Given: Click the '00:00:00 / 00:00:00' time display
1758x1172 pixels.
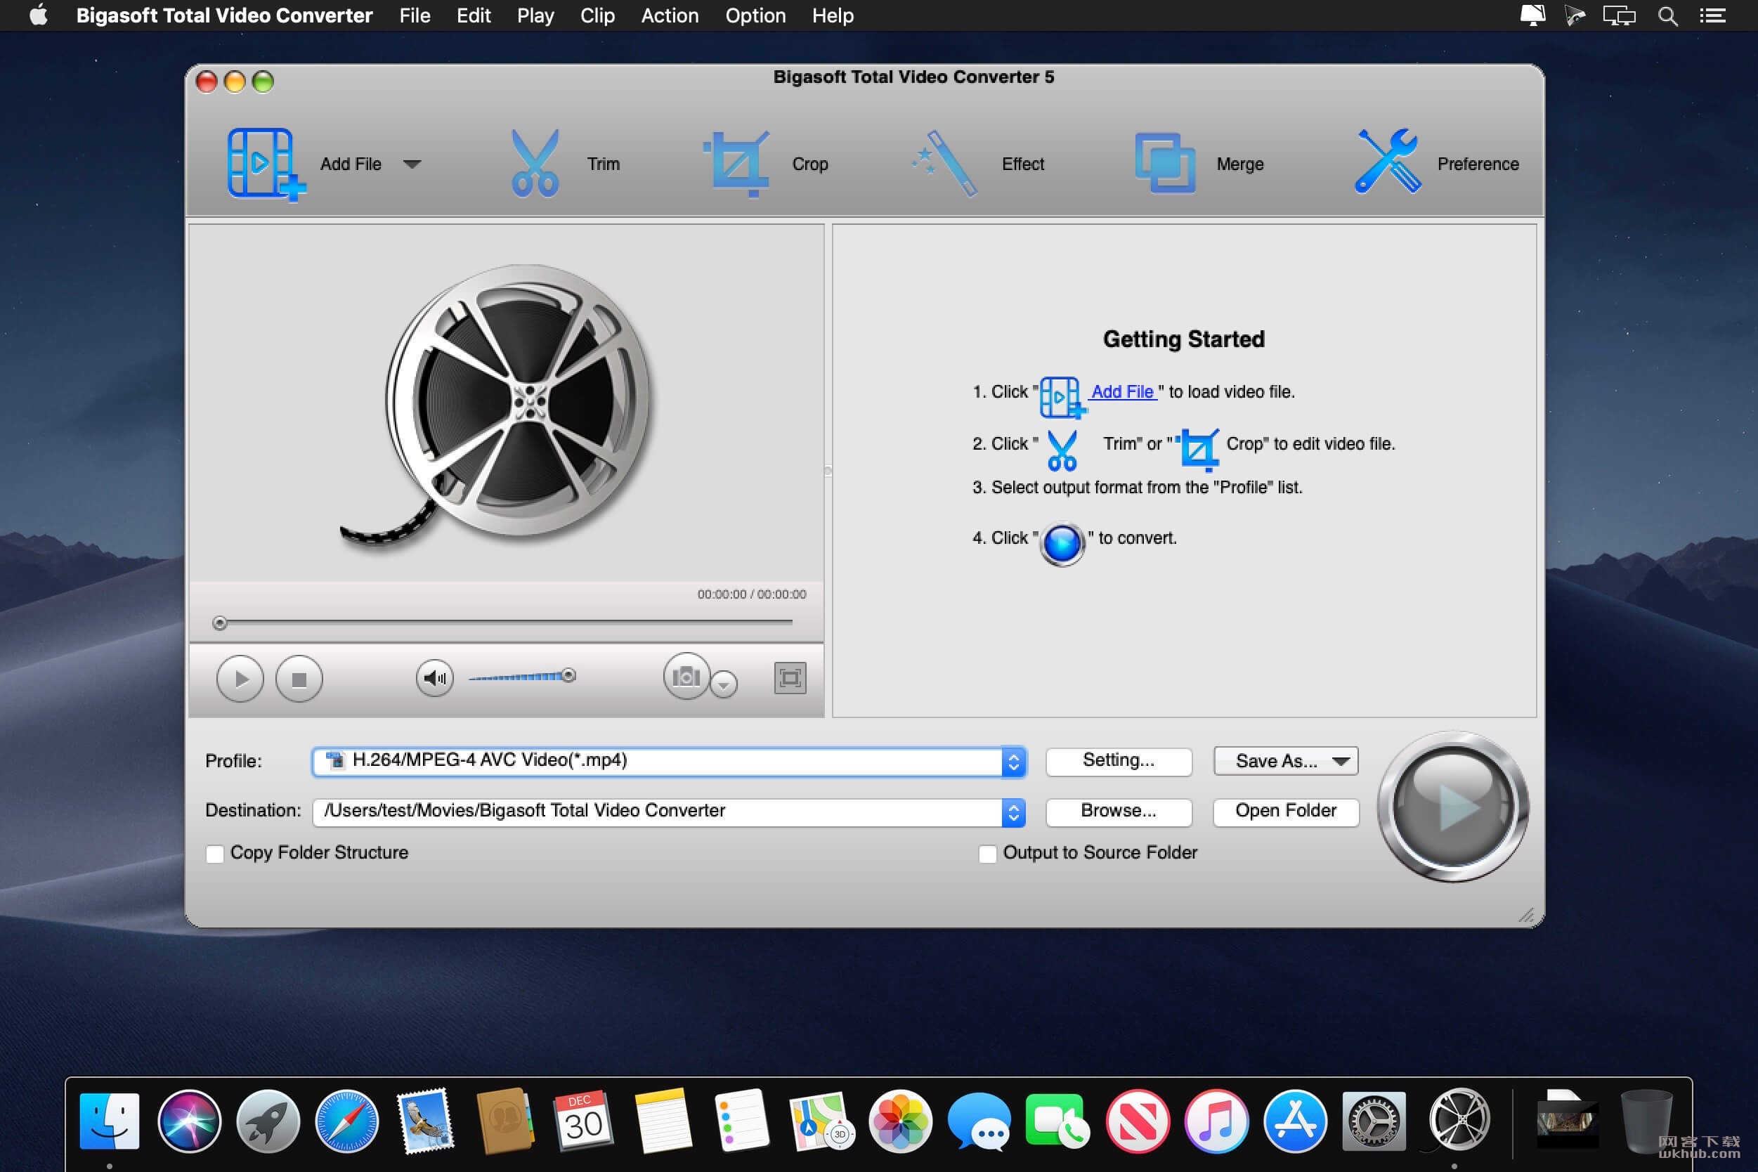Looking at the screenshot, I should (x=752, y=594).
